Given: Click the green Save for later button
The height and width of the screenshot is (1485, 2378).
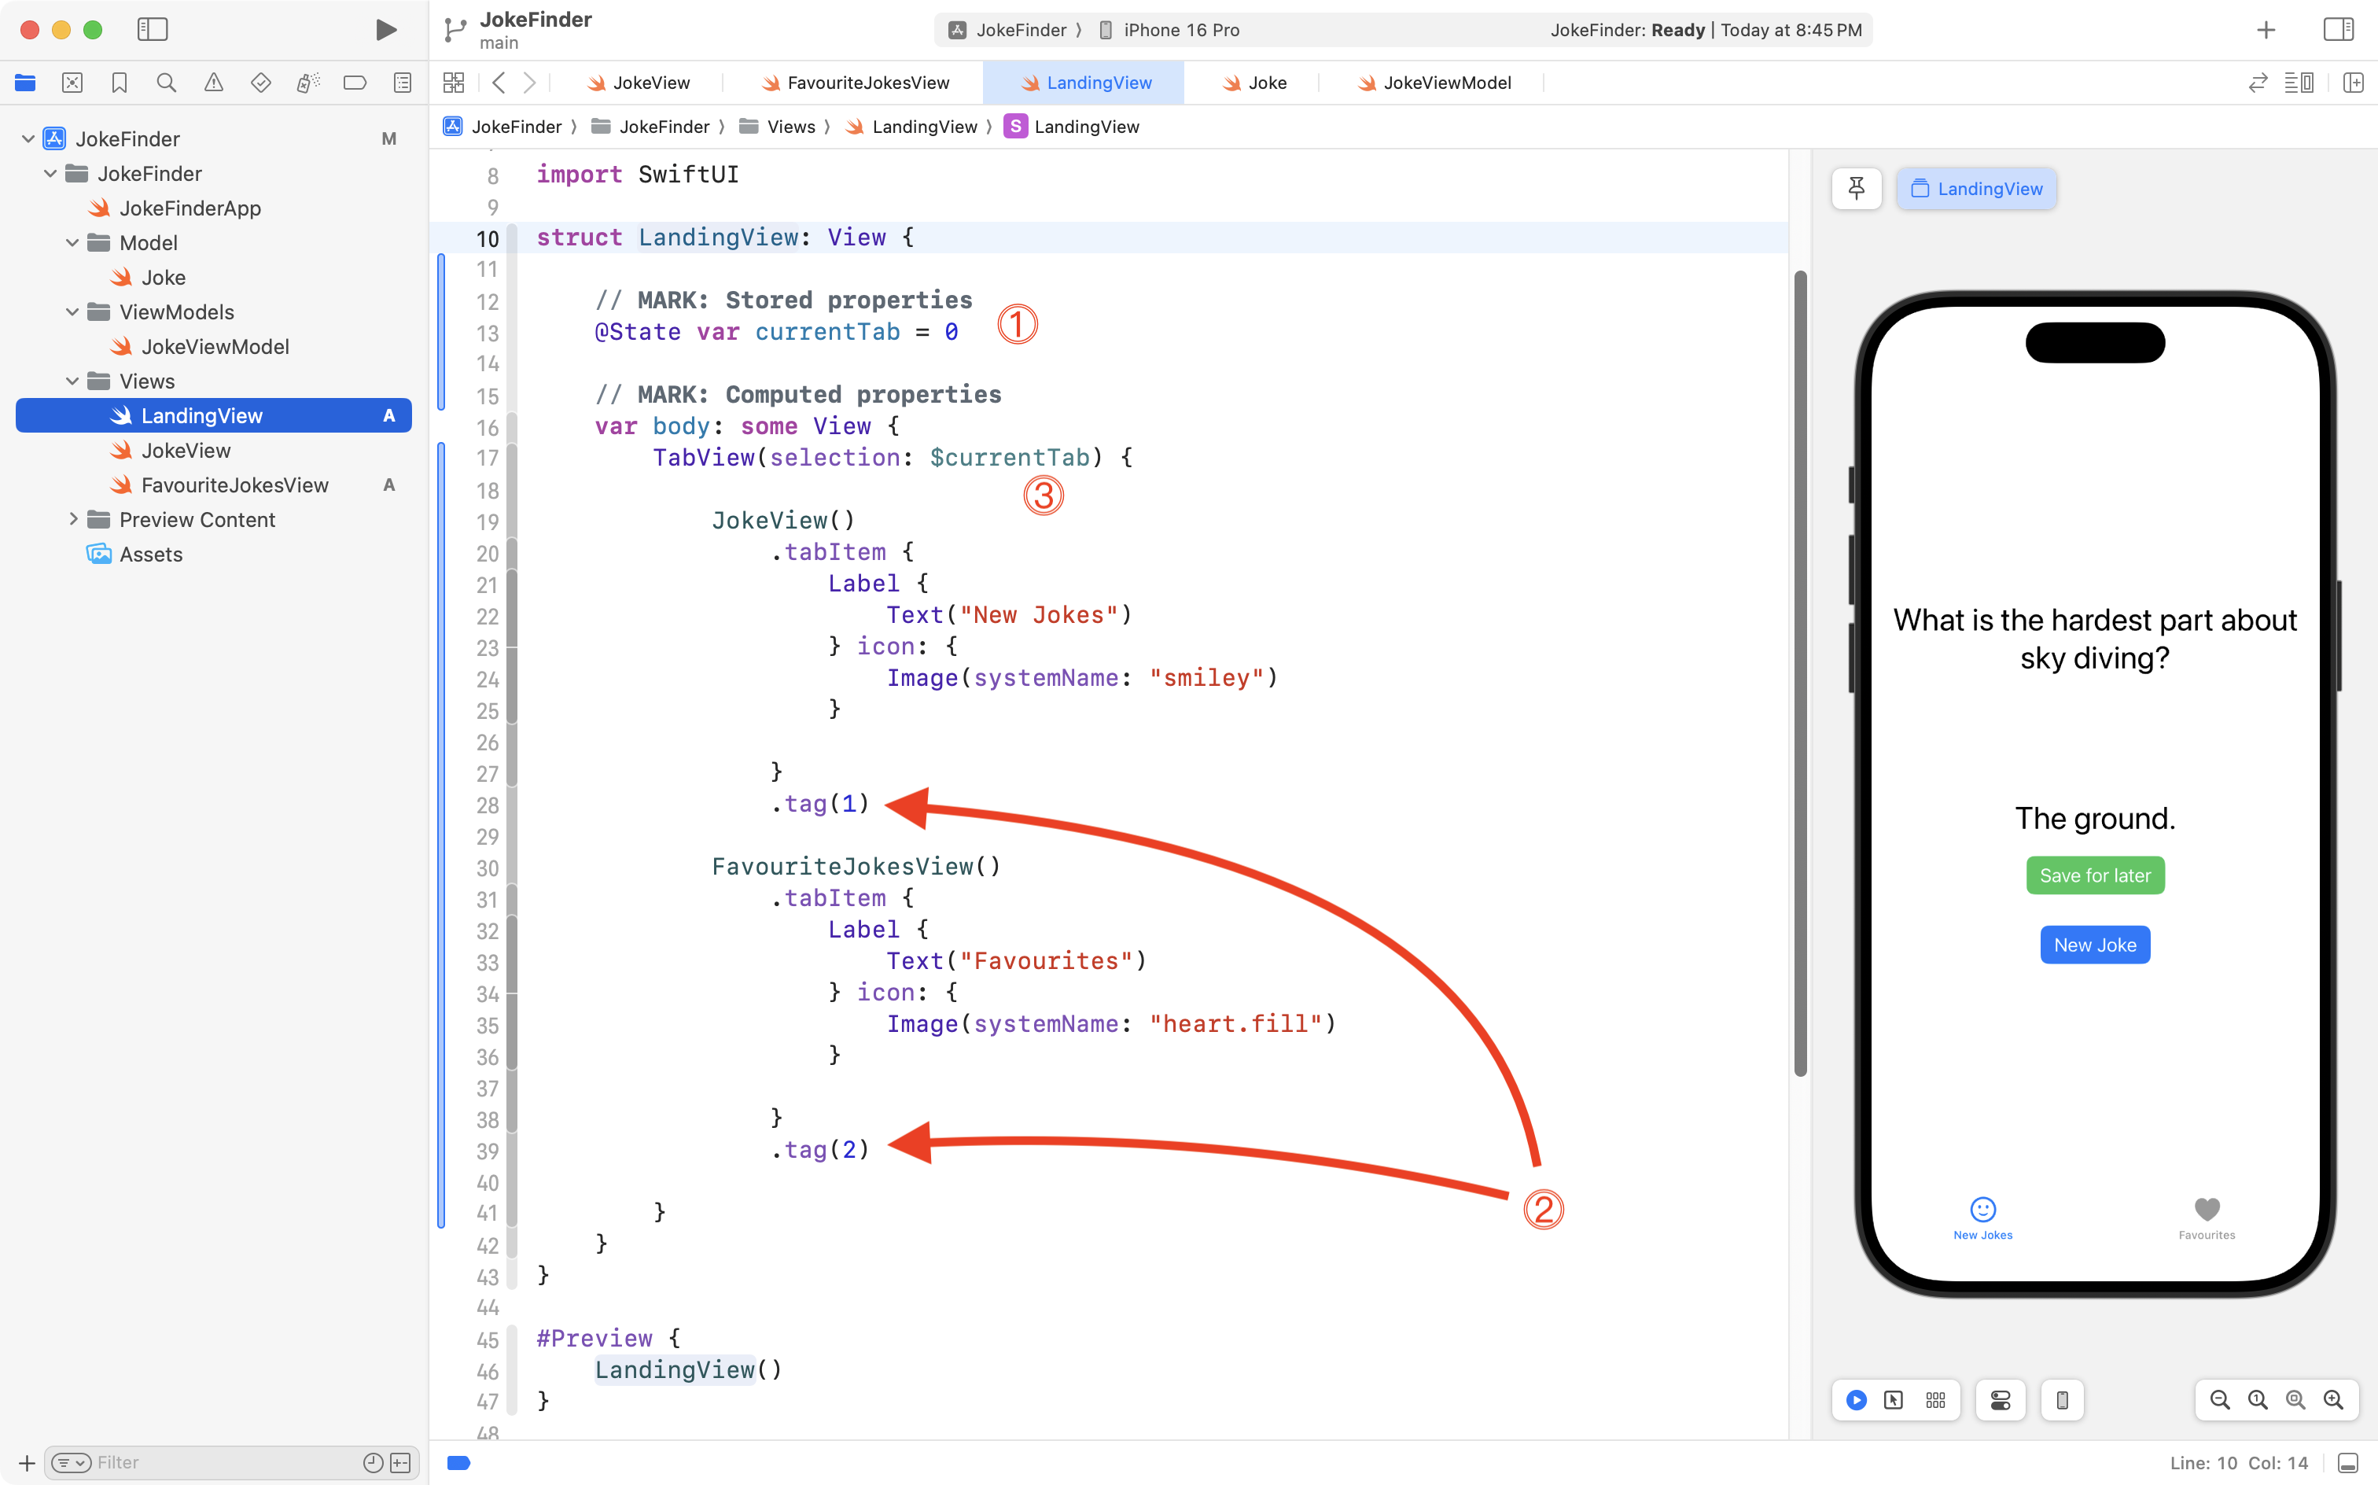Looking at the screenshot, I should [x=2094, y=875].
